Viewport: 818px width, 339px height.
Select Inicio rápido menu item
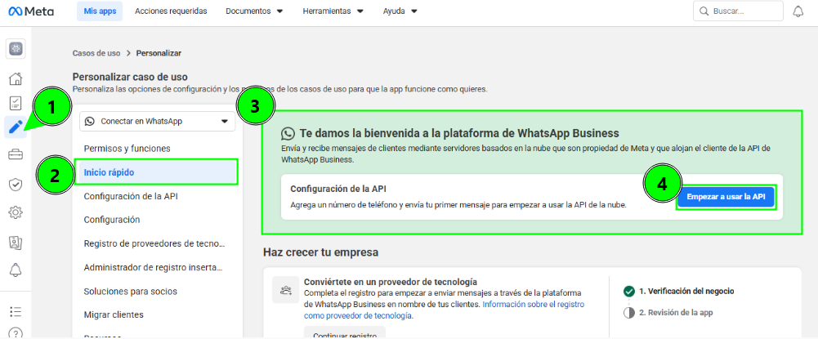(157, 172)
